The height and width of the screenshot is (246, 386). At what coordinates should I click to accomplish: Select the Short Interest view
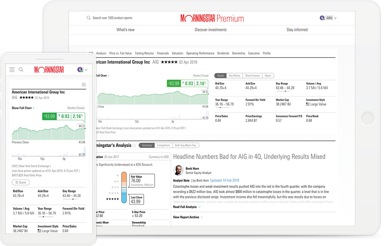point(252,76)
